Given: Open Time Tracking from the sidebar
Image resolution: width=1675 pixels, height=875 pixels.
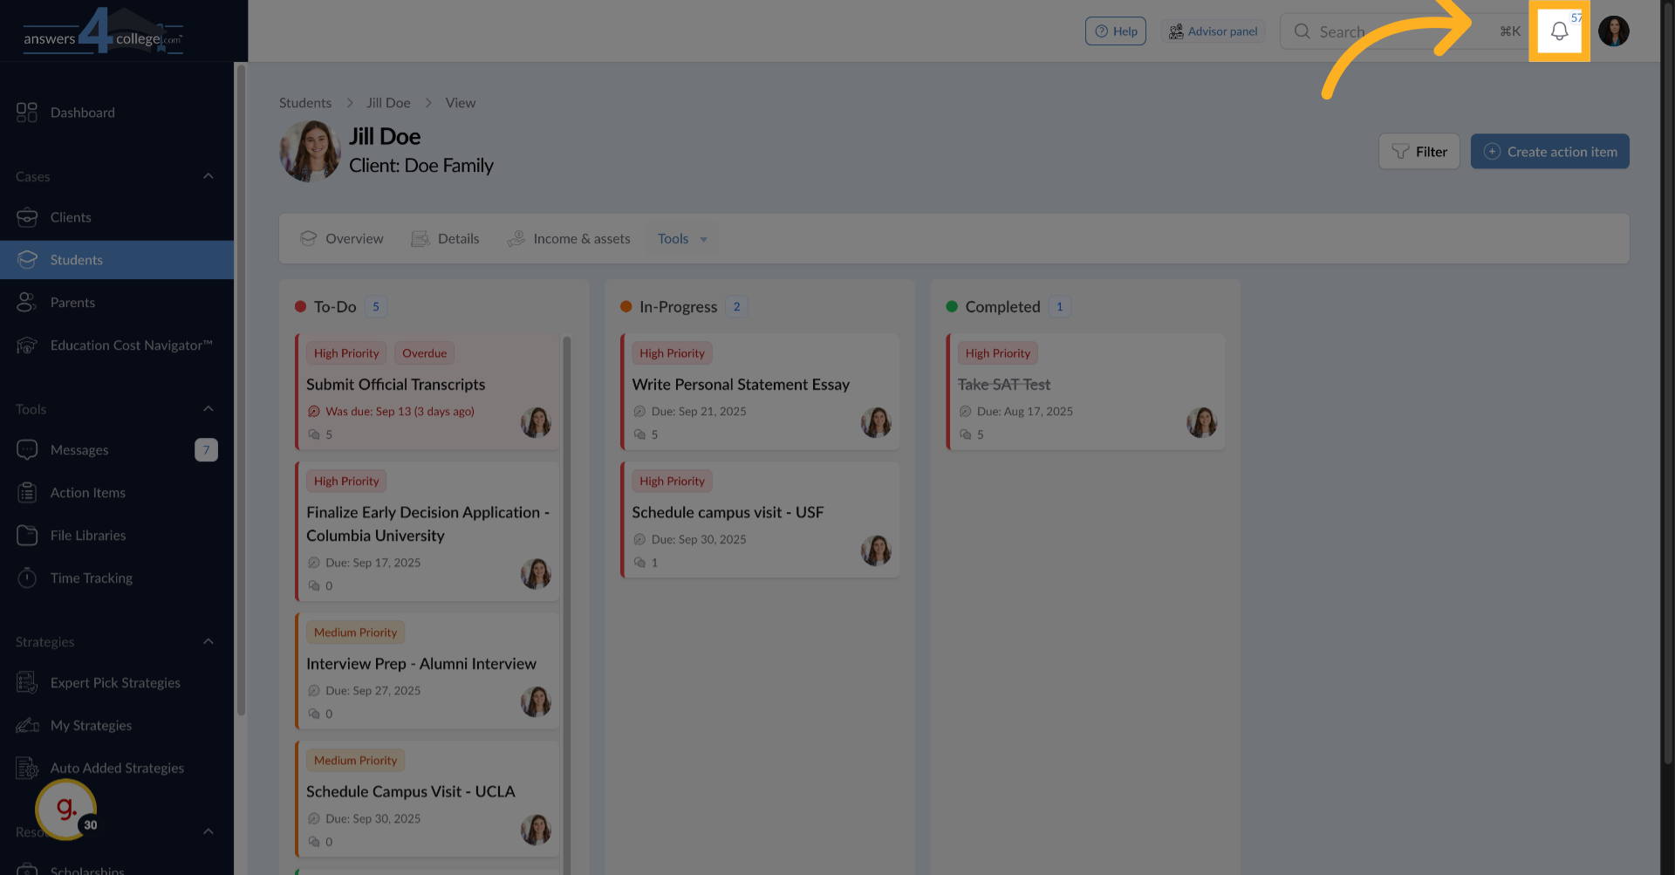Looking at the screenshot, I should (89, 578).
